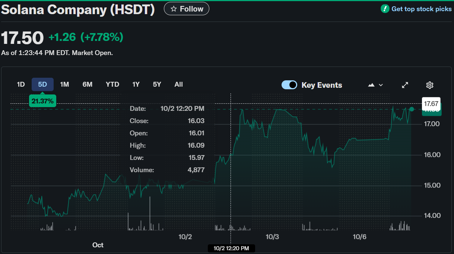
Task: Open chart settings gear
Action: tap(429, 85)
